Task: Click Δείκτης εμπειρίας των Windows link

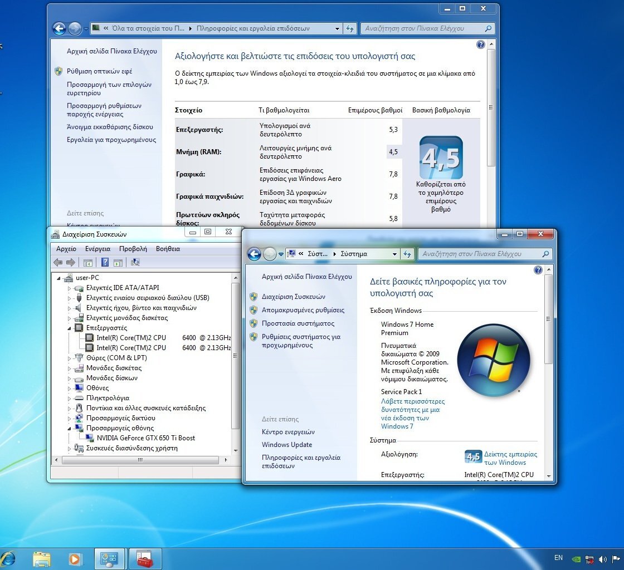Action: click(x=510, y=458)
